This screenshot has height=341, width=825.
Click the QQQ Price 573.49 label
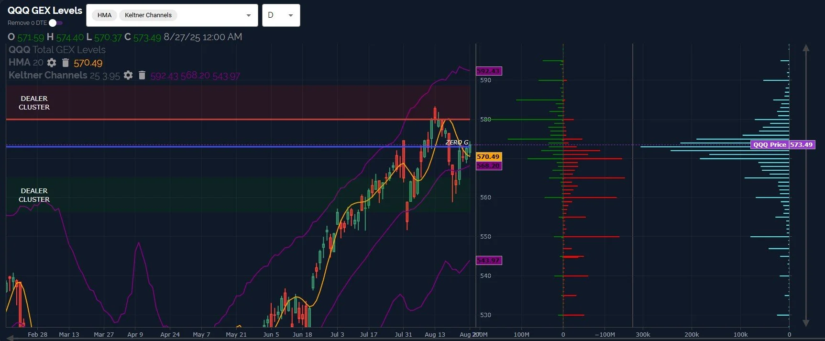coord(782,144)
